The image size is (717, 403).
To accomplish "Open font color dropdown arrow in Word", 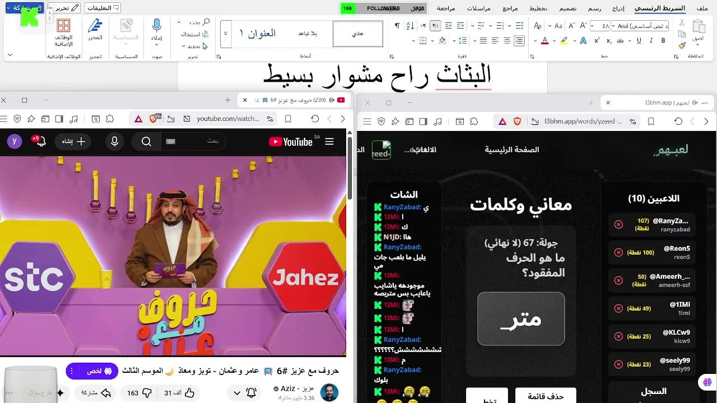I will click(535, 40).
